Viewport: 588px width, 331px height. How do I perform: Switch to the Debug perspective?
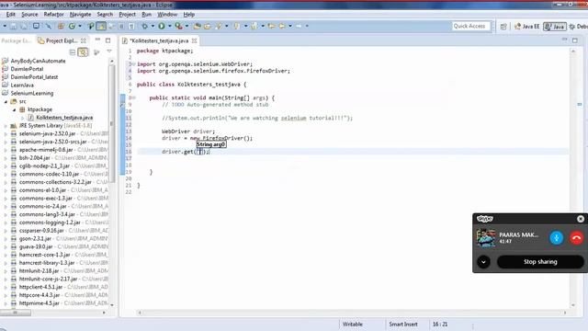(578, 27)
